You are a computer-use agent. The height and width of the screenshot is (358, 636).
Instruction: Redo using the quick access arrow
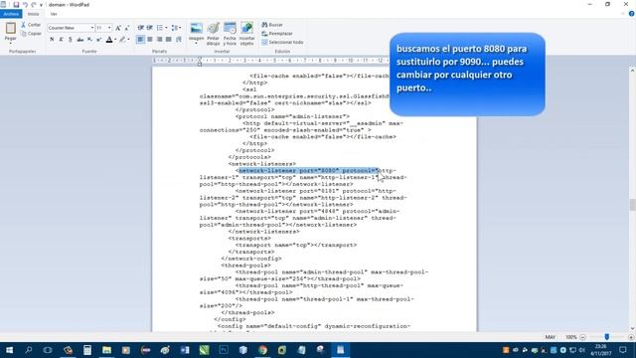coord(34,4)
